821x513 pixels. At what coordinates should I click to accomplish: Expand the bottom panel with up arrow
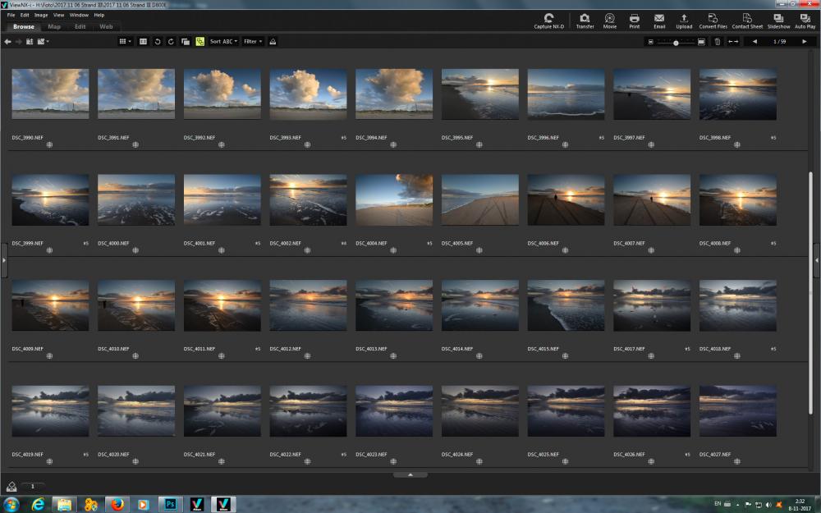pyautogui.click(x=410, y=474)
